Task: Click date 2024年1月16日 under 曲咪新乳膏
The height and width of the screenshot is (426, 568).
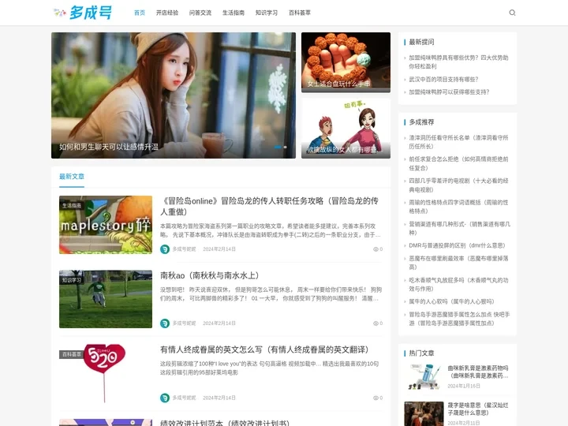Action: 464,386
